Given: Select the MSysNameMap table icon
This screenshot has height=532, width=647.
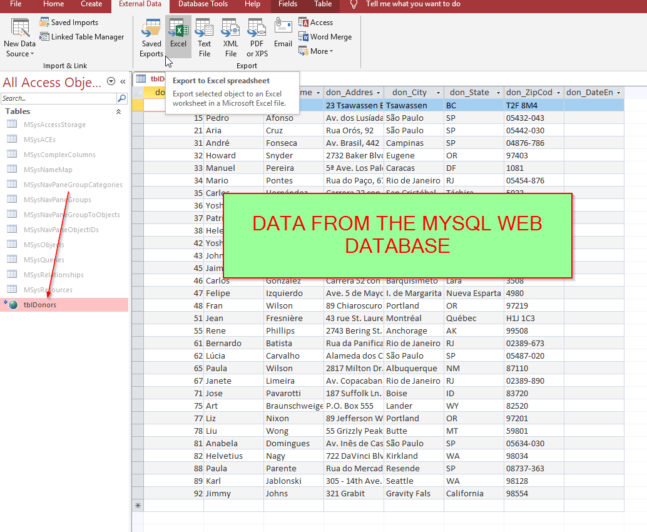Looking at the screenshot, I should click(12, 169).
